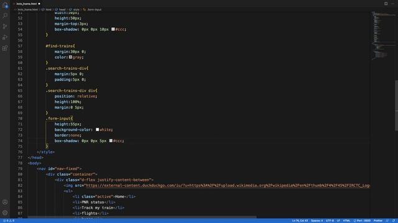Image resolution: width=398 pixels, height=223 pixels.
Task: Click the vertical scrollbar thumb
Action: [x=396, y=105]
